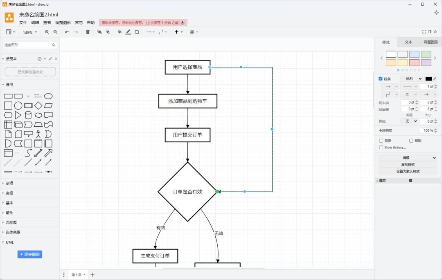
Task: Click the send to back icon
Action: (108, 32)
